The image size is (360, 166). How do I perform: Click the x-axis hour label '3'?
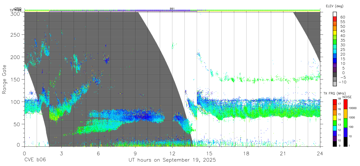(x=61, y=153)
